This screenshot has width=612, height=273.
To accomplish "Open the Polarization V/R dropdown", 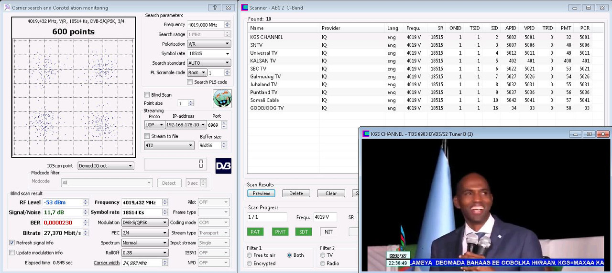I will (x=208, y=44).
